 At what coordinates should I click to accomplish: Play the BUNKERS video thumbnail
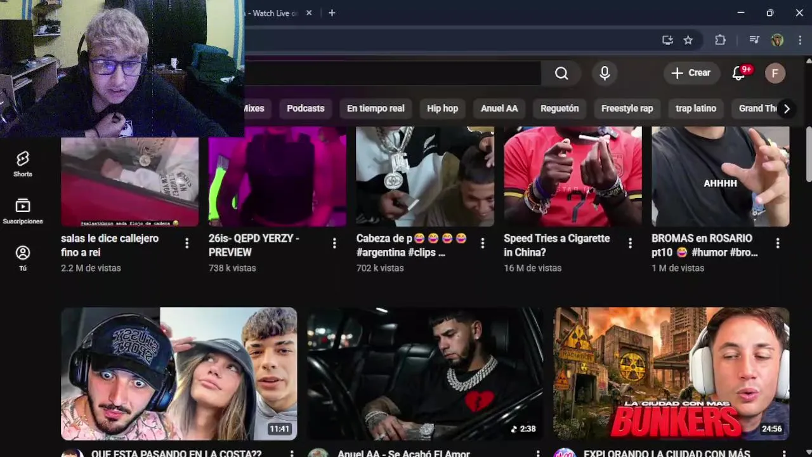(671, 374)
